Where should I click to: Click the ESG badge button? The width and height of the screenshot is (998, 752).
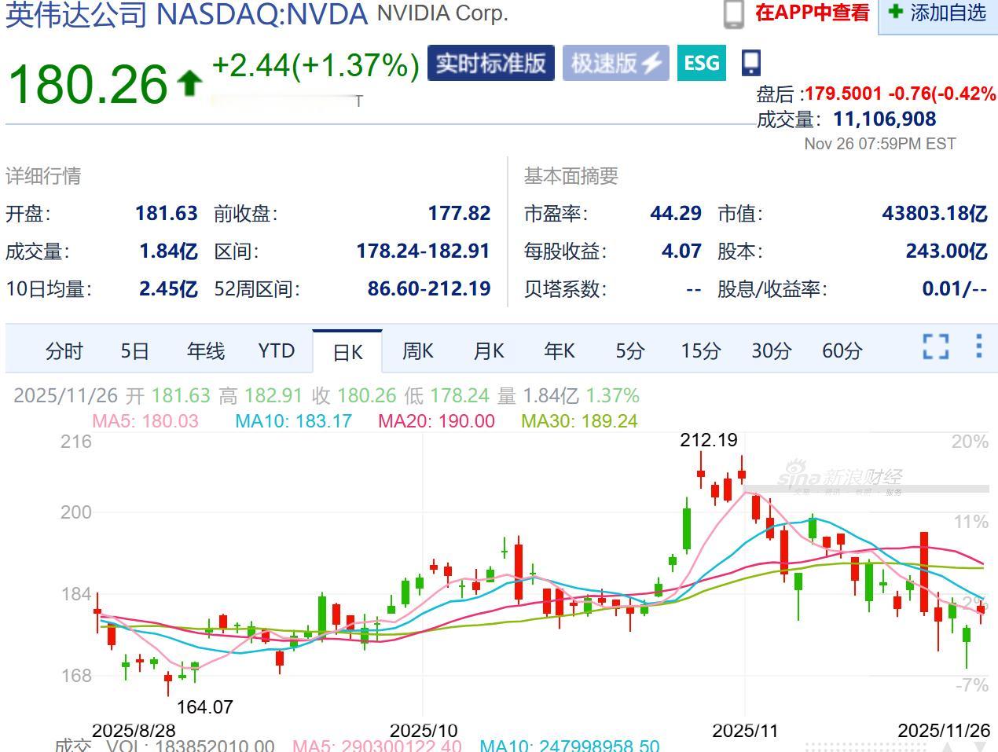click(701, 63)
